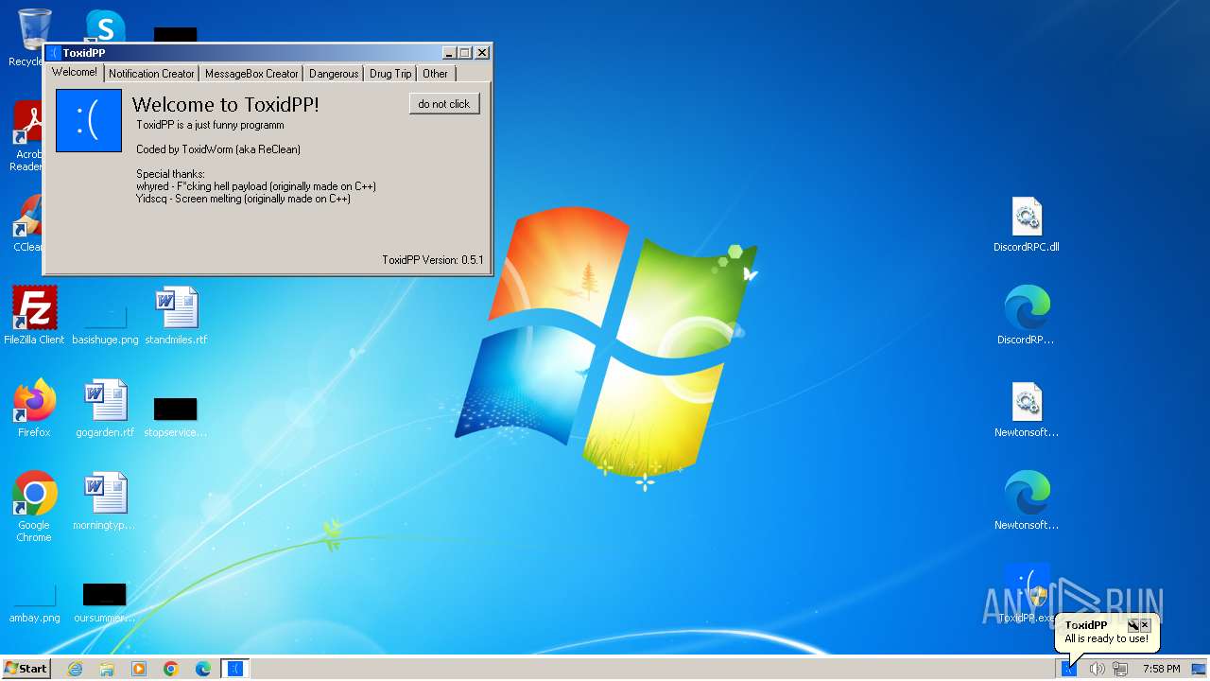Image resolution: width=1210 pixels, height=681 pixels.
Task: Open Chrome from the taskbar
Action: pos(171,669)
